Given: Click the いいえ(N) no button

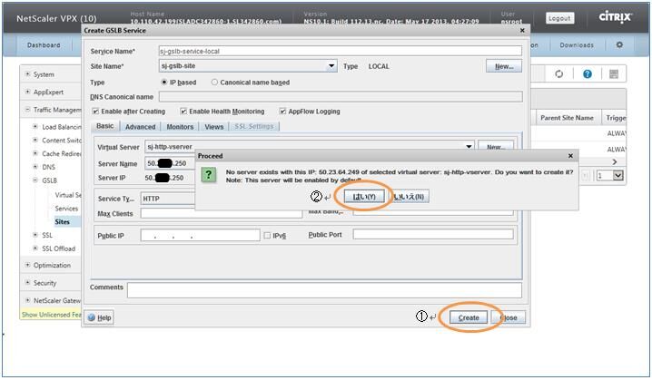Looking at the screenshot, I should point(410,197).
